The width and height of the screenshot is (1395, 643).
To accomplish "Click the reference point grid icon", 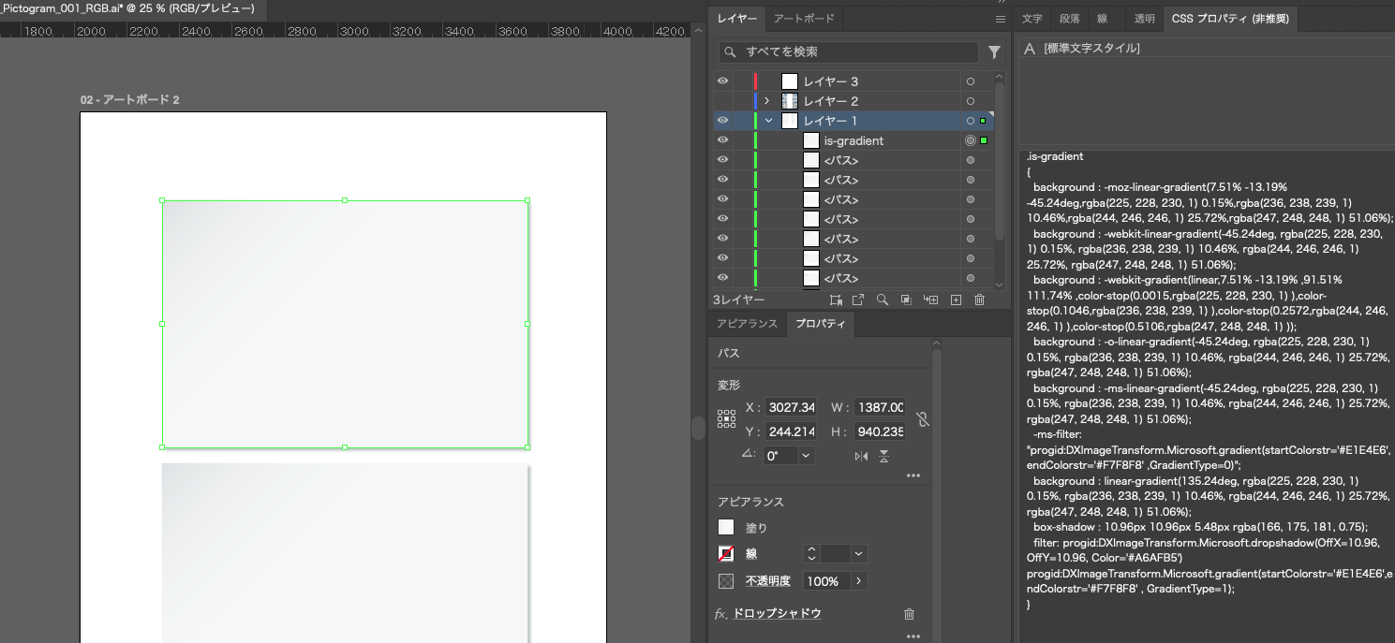I will pyautogui.click(x=727, y=419).
